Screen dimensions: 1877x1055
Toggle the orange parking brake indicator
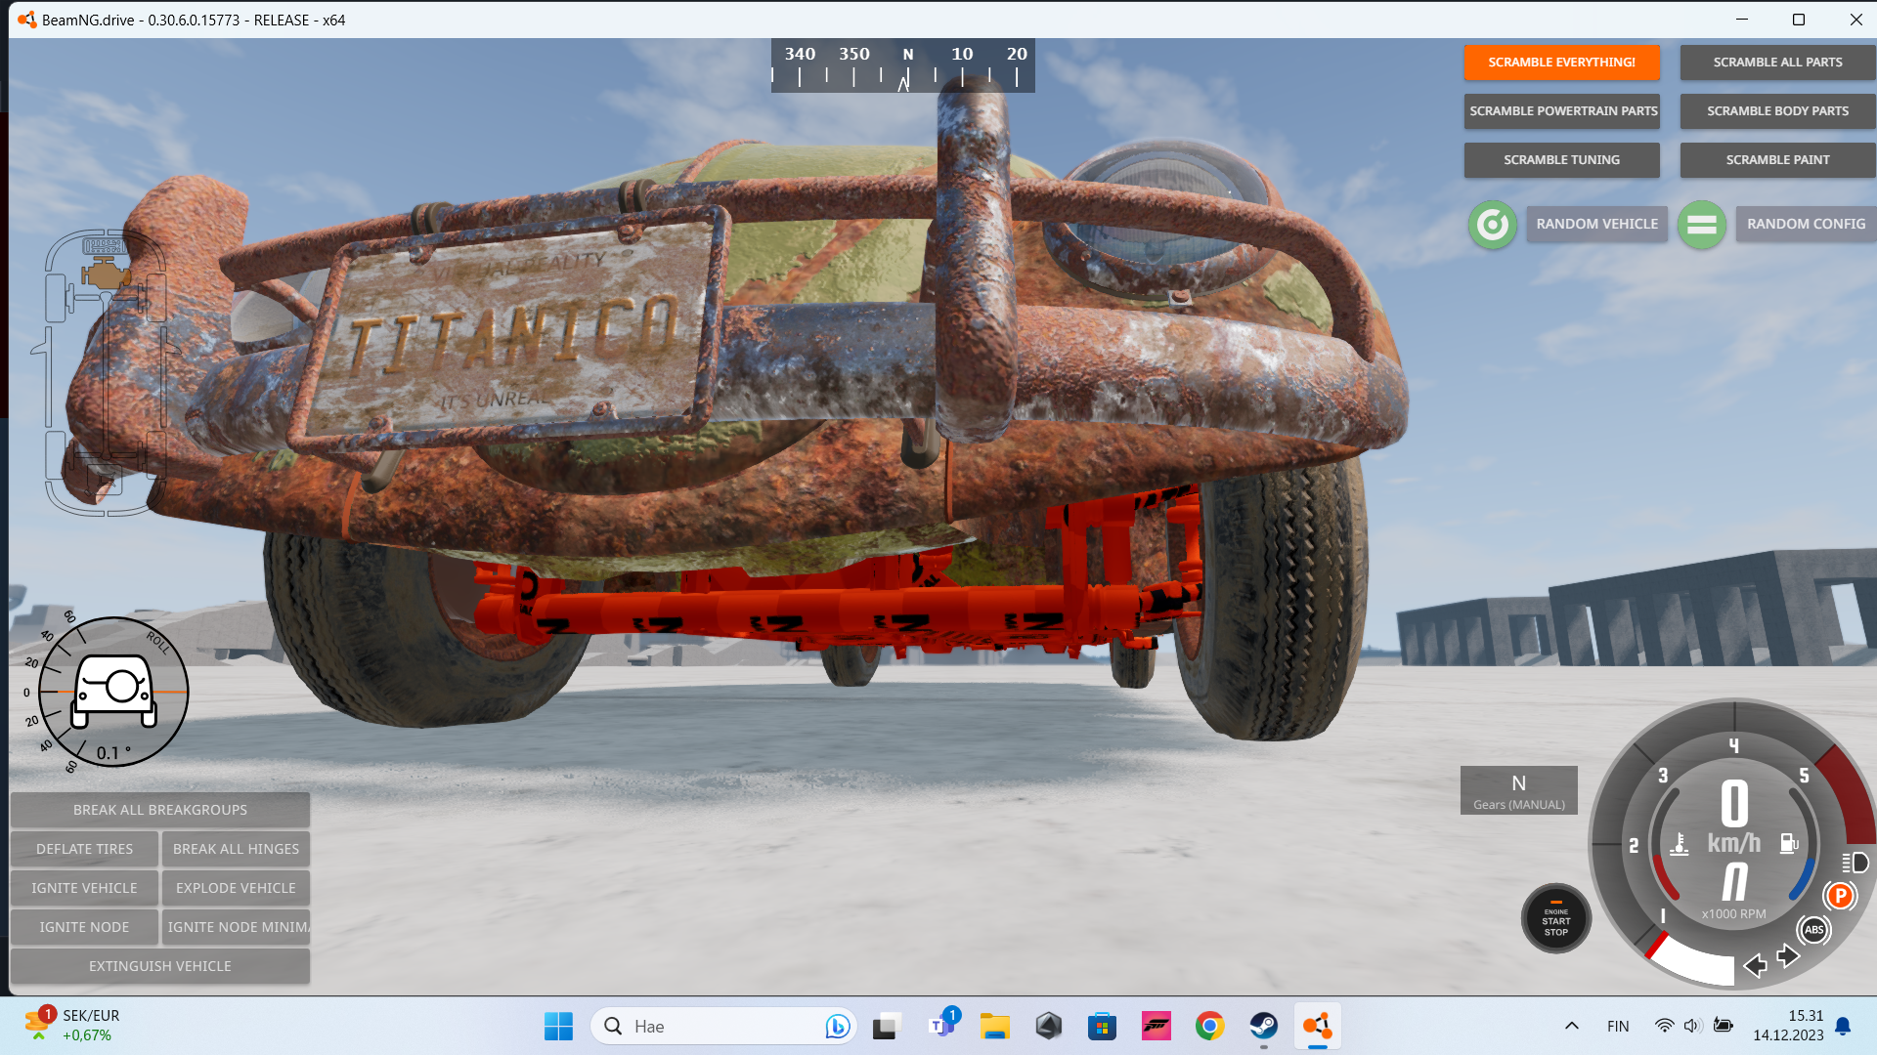tap(1840, 896)
